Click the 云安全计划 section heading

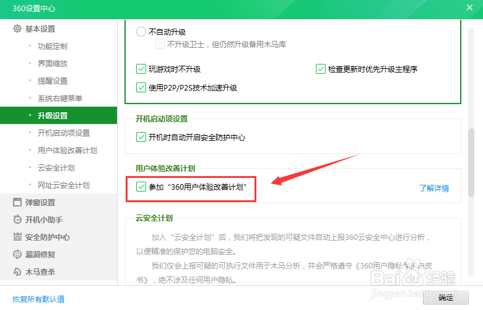click(154, 218)
